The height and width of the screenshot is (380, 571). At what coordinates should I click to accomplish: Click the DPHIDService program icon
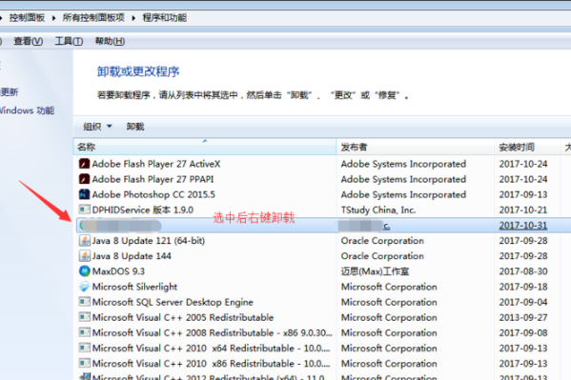(x=85, y=210)
